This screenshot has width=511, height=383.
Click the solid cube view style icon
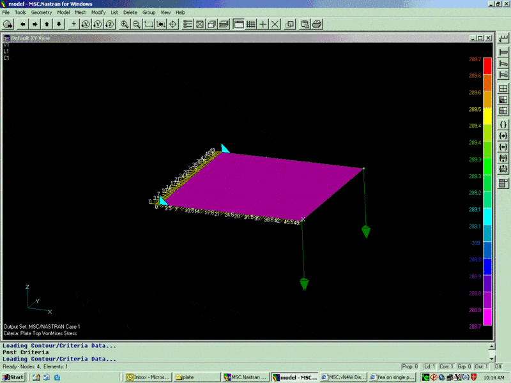pos(211,24)
